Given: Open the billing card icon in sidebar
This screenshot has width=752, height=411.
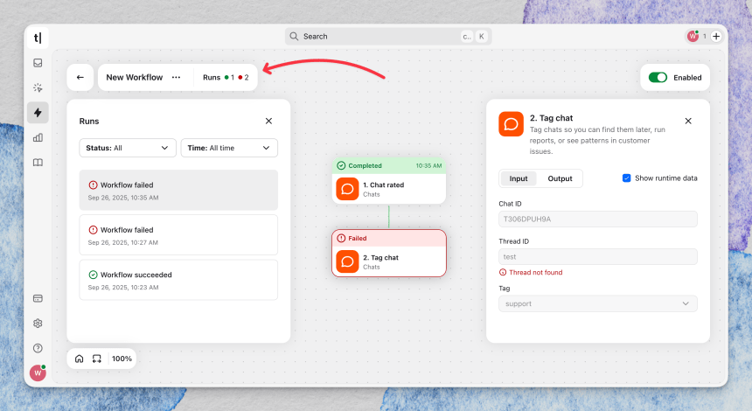Looking at the screenshot, I should click(38, 298).
